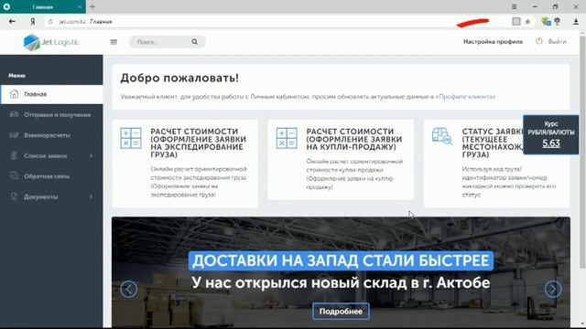This screenshot has width=586, height=329.
Task: Click the home icon beside Главная
Action: pyautogui.click(x=14, y=93)
